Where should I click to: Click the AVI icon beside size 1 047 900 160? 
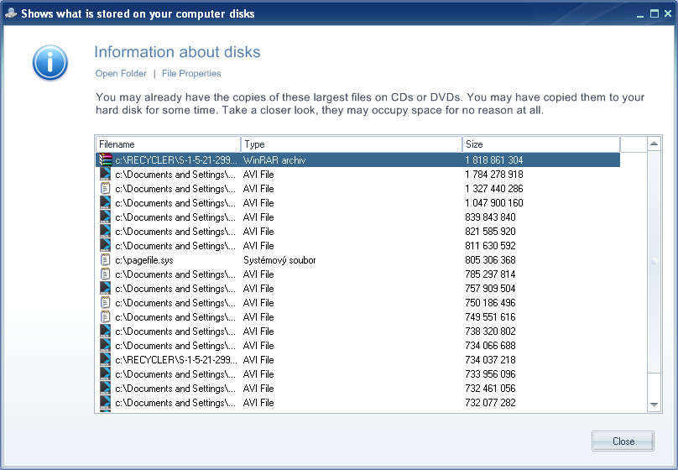click(x=105, y=202)
